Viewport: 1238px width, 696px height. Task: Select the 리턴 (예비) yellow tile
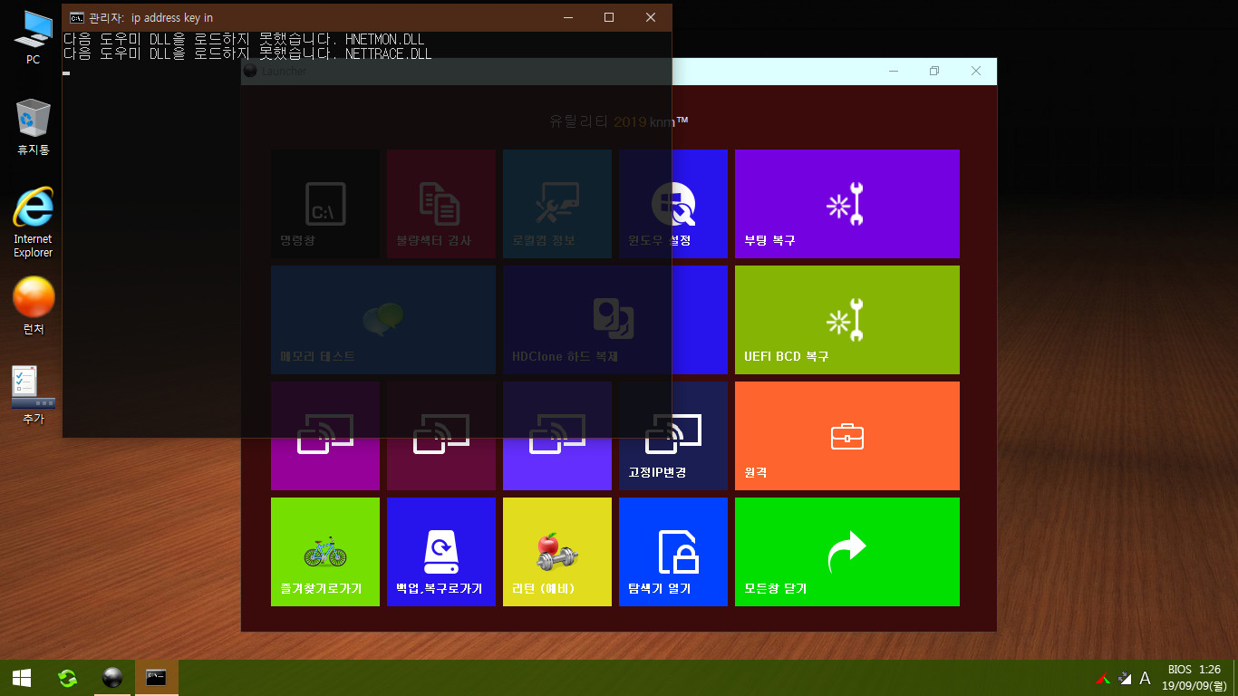coord(557,552)
